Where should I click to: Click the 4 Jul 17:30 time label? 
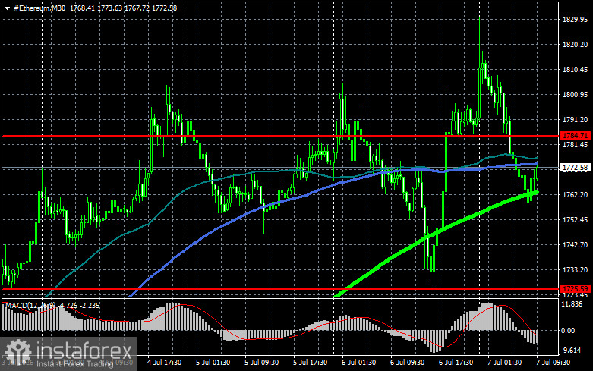164,363
